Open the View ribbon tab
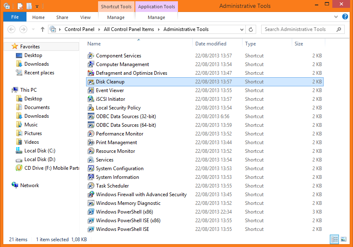Screen dimensions: 353x247 click(x=85, y=17)
